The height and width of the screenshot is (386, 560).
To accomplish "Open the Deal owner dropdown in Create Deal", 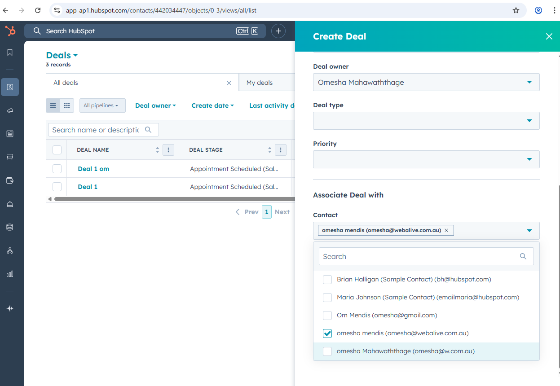I will pyautogui.click(x=426, y=82).
